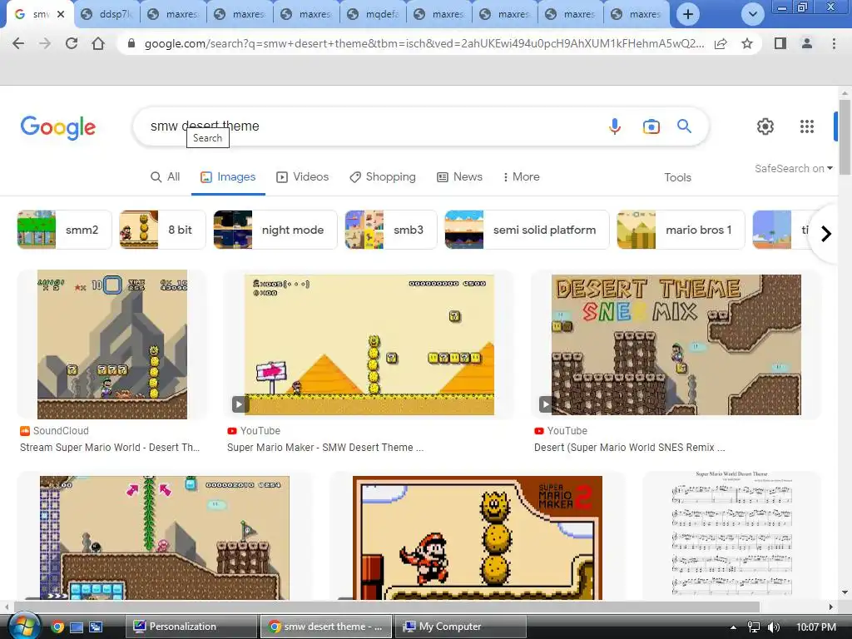
Task: Click Show Desktop quick launch icon
Action: (77, 627)
